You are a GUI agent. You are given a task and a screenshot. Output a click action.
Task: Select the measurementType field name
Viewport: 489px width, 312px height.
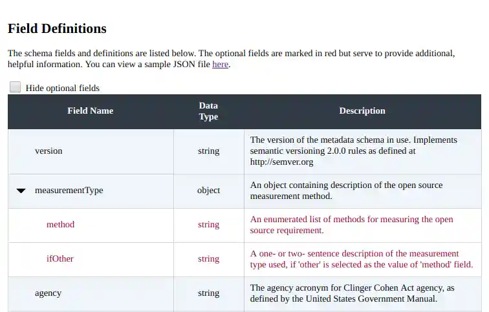pyautogui.click(x=69, y=191)
